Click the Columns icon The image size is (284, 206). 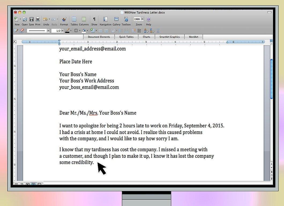coord(84,19)
